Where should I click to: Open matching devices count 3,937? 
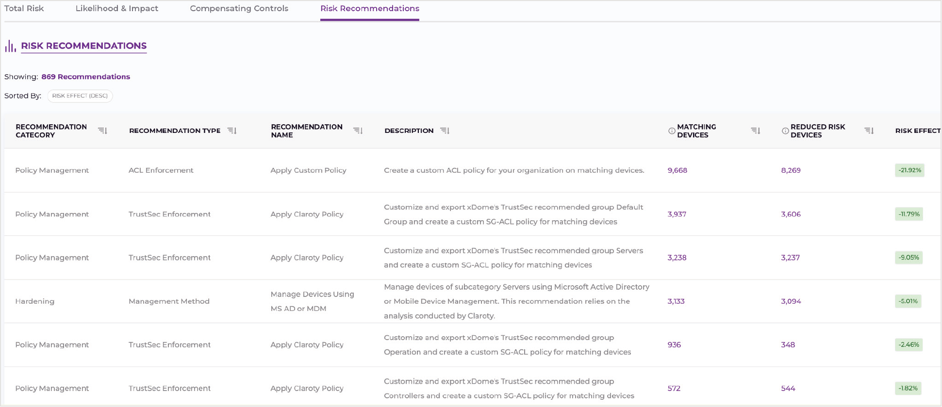click(x=677, y=214)
